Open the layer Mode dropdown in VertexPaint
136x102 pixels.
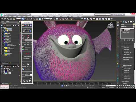(28, 75)
